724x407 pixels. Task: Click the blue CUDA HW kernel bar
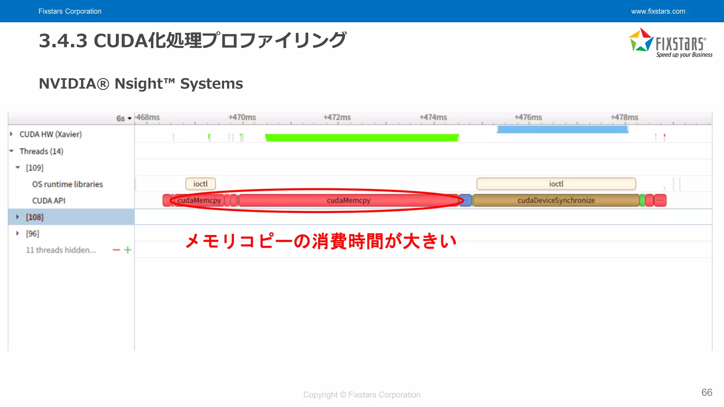pos(562,129)
